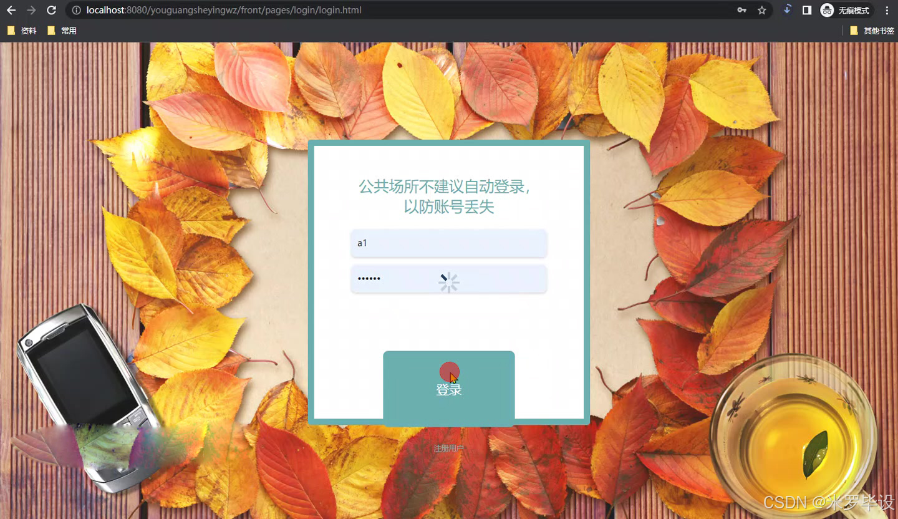Select the username field showing a1
898x519 pixels.
point(448,243)
